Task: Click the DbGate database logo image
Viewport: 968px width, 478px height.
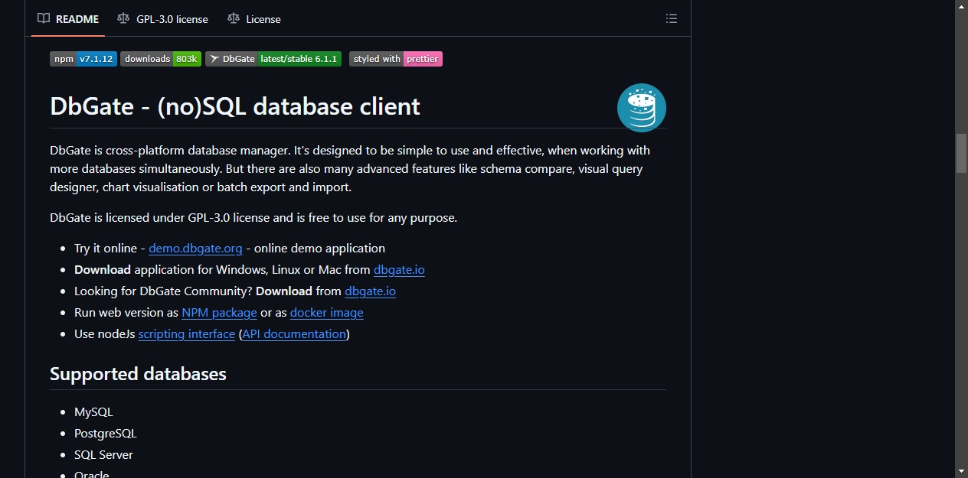Action: coord(642,108)
